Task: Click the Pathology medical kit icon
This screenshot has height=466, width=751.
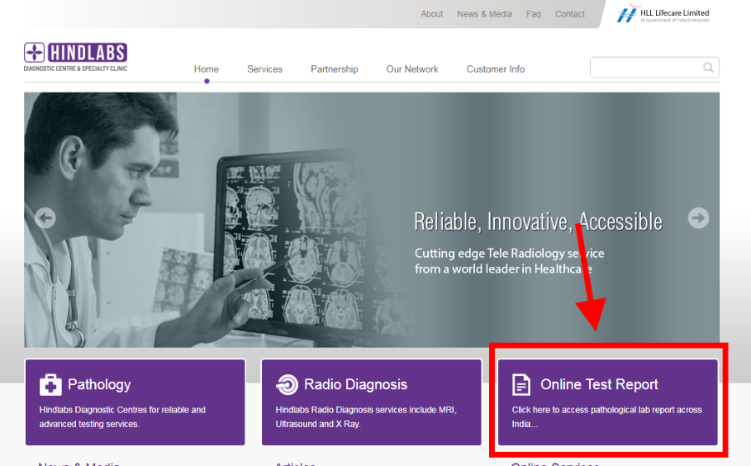Action: (50, 384)
